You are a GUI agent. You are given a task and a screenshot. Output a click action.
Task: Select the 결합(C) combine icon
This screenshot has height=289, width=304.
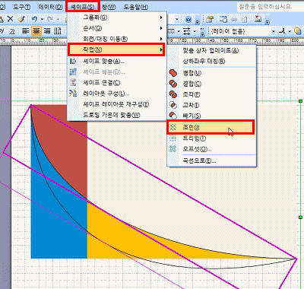point(173,84)
